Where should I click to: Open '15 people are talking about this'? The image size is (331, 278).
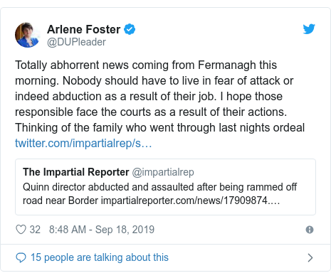click(100, 257)
